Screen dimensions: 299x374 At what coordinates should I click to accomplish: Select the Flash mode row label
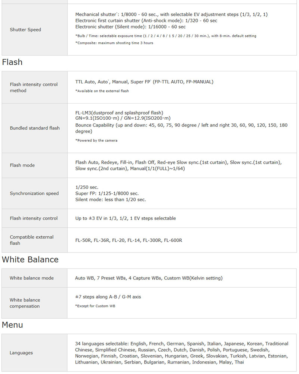point(22,165)
